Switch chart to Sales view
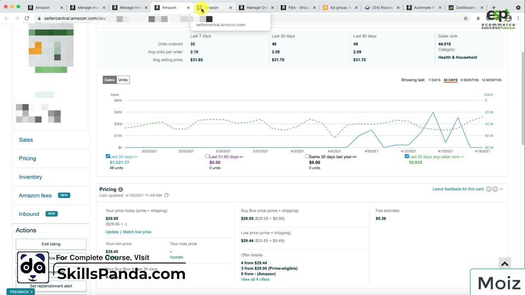Image resolution: width=525 pixels, height=295 pixels. pyautogui.click(x=110, y=80)
